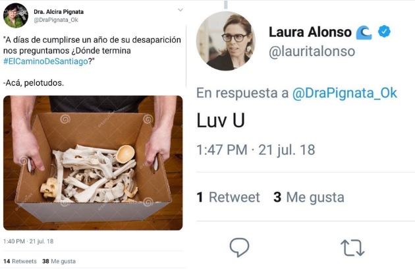
Task: Show the 3 Me gusta list
Action: click(x=308, y=197)
